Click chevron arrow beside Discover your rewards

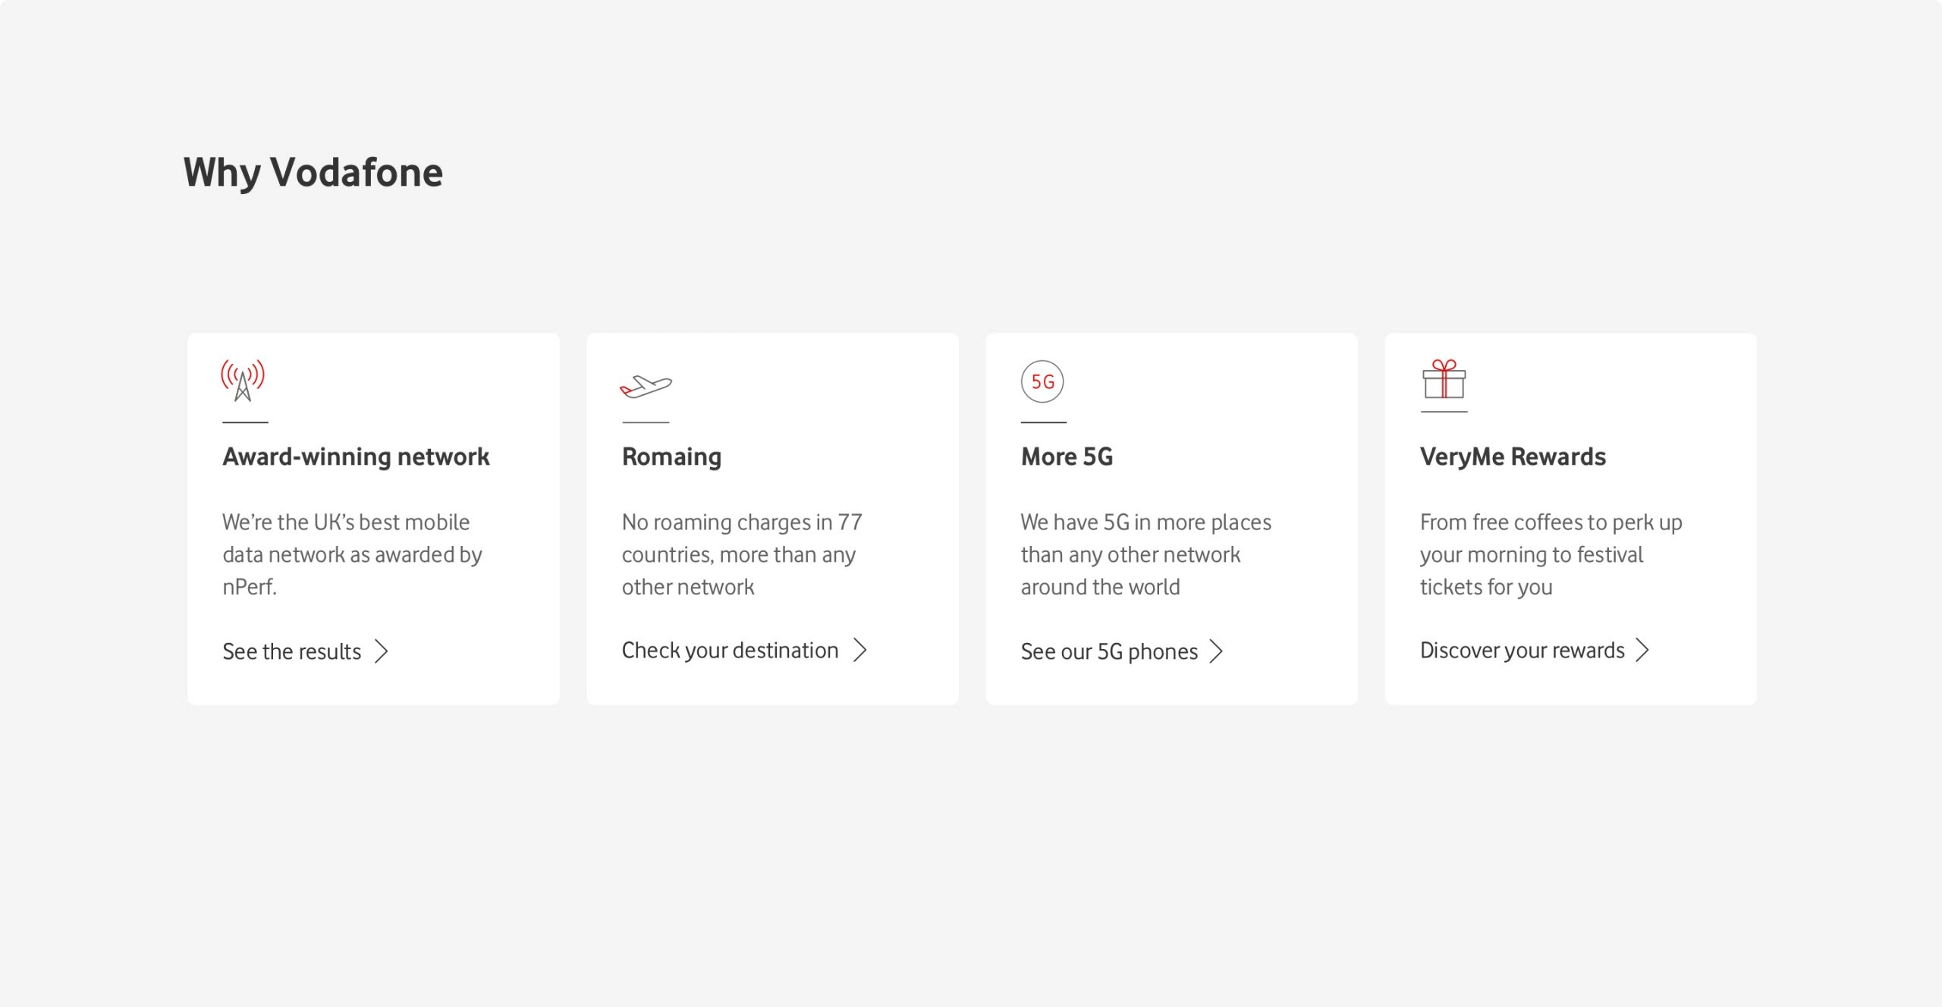click(1642, 650)
